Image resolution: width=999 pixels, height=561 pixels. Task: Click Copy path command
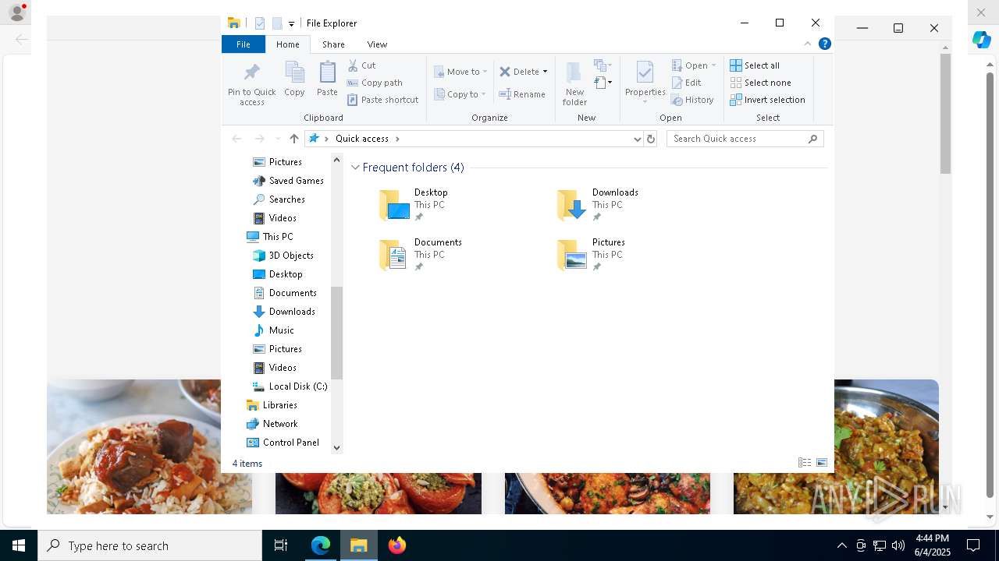click(x=375, y=83)
